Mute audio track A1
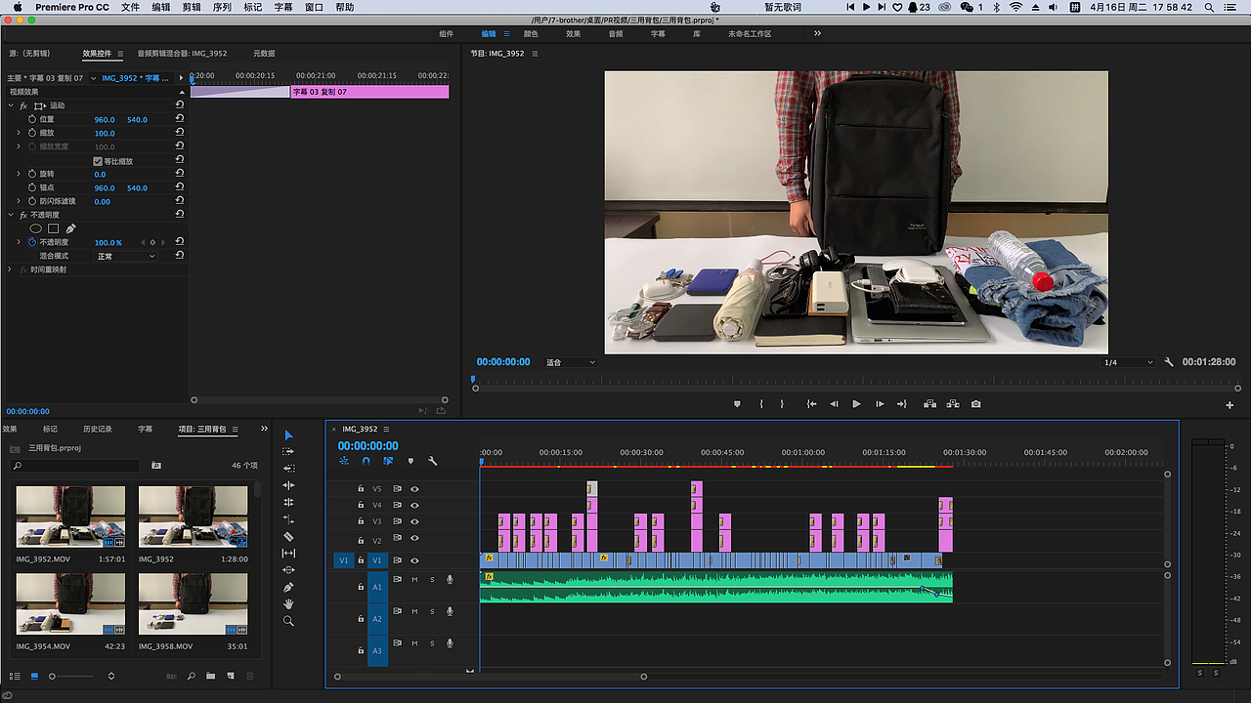 click(414, 580)
